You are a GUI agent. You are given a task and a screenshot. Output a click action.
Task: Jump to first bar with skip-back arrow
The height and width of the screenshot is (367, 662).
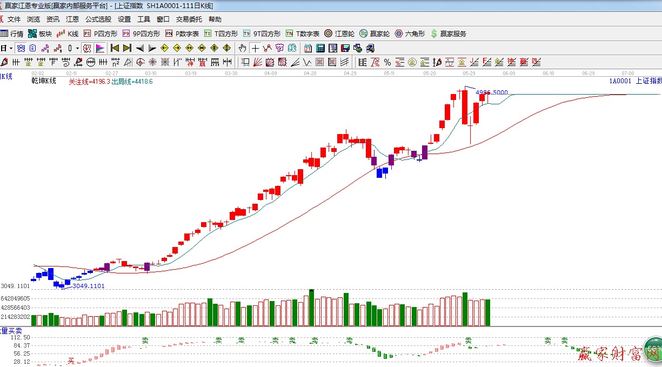[x=115, y=48]
